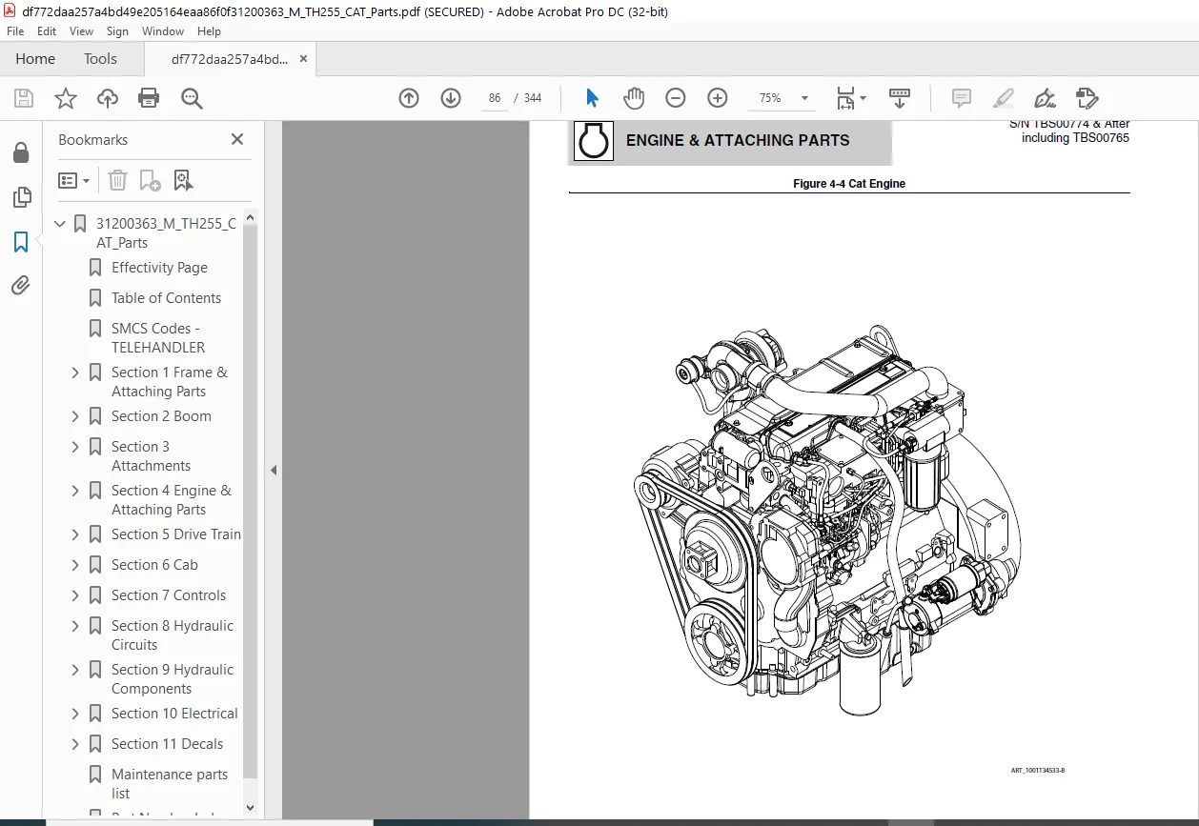
Task: Delete selected bookmark trash icon
Action: coord(117,180)
